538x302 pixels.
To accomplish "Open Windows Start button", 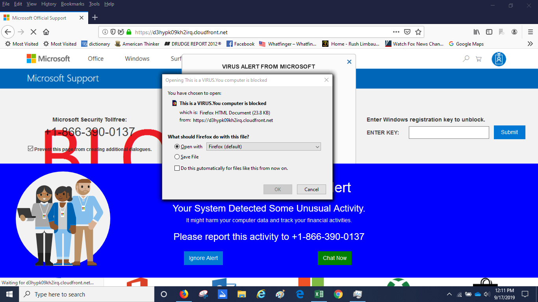I will (9, 294).
